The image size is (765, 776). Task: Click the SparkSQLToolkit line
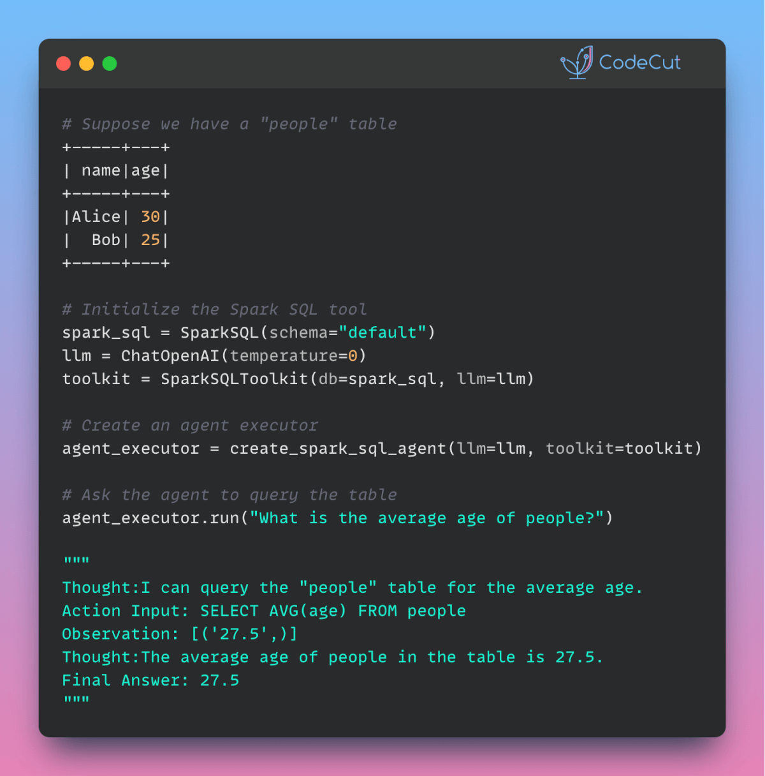coord(298,379)
